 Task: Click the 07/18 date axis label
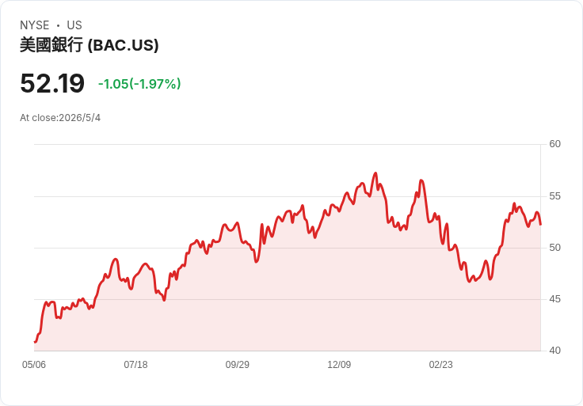pos(135,364)
